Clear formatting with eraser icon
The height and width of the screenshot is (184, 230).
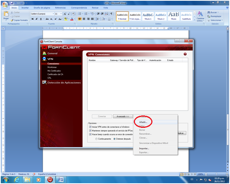(74, 14)
